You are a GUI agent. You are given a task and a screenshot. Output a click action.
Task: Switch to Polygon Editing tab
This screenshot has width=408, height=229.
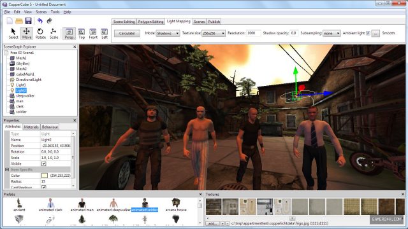click(x=150, y=22)
